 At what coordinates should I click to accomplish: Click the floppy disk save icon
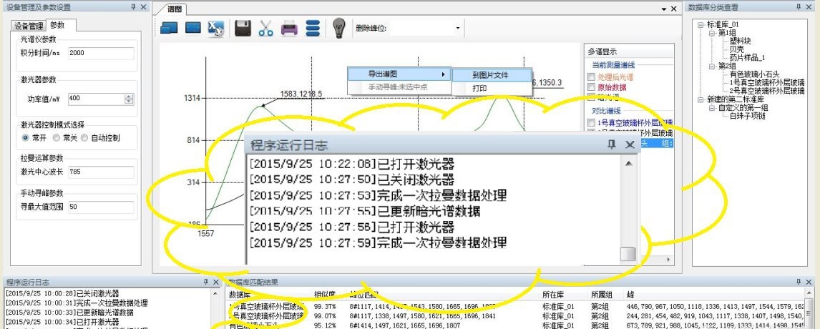(x=243, y=29)
